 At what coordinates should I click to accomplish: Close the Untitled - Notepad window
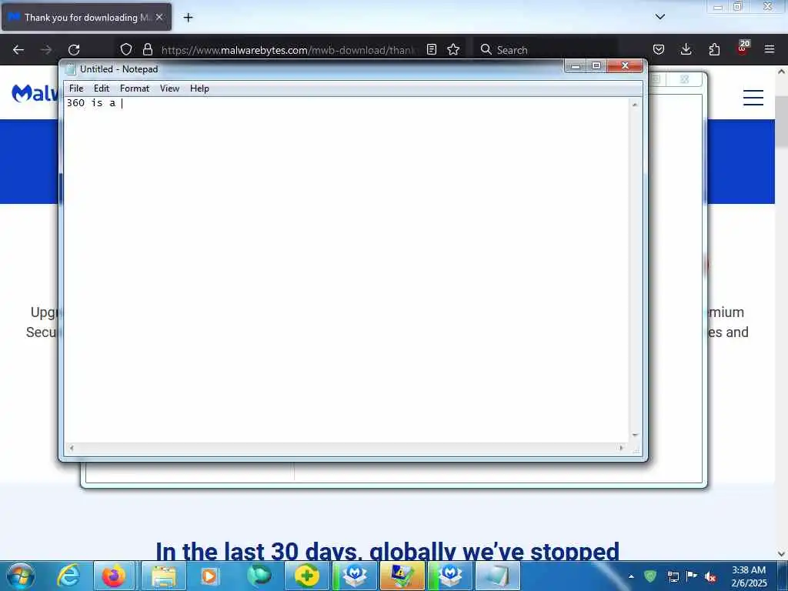(x=625, y=66)
